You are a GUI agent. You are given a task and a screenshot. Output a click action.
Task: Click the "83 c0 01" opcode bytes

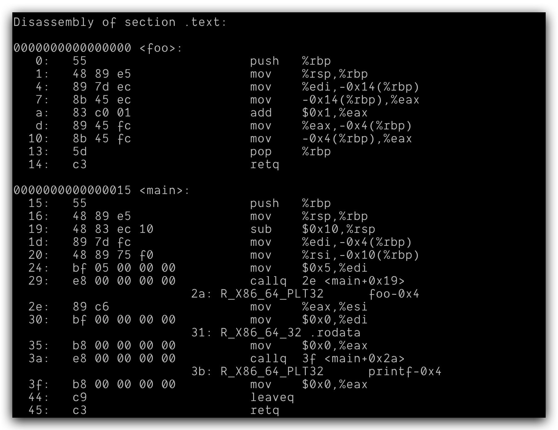click(102, 113)
